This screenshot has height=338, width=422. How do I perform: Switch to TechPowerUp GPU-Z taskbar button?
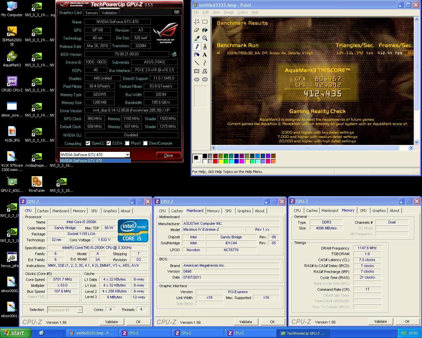pos(303,333)
